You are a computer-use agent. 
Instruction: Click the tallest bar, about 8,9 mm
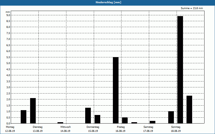[x=180, y=70]
